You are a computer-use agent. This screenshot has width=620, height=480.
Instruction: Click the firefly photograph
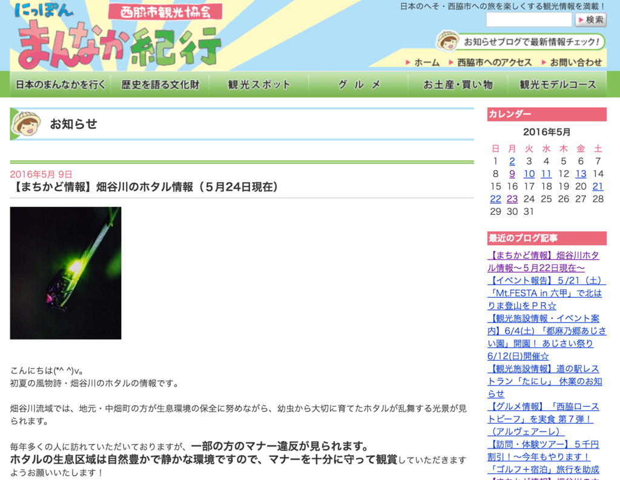point(65,272)
